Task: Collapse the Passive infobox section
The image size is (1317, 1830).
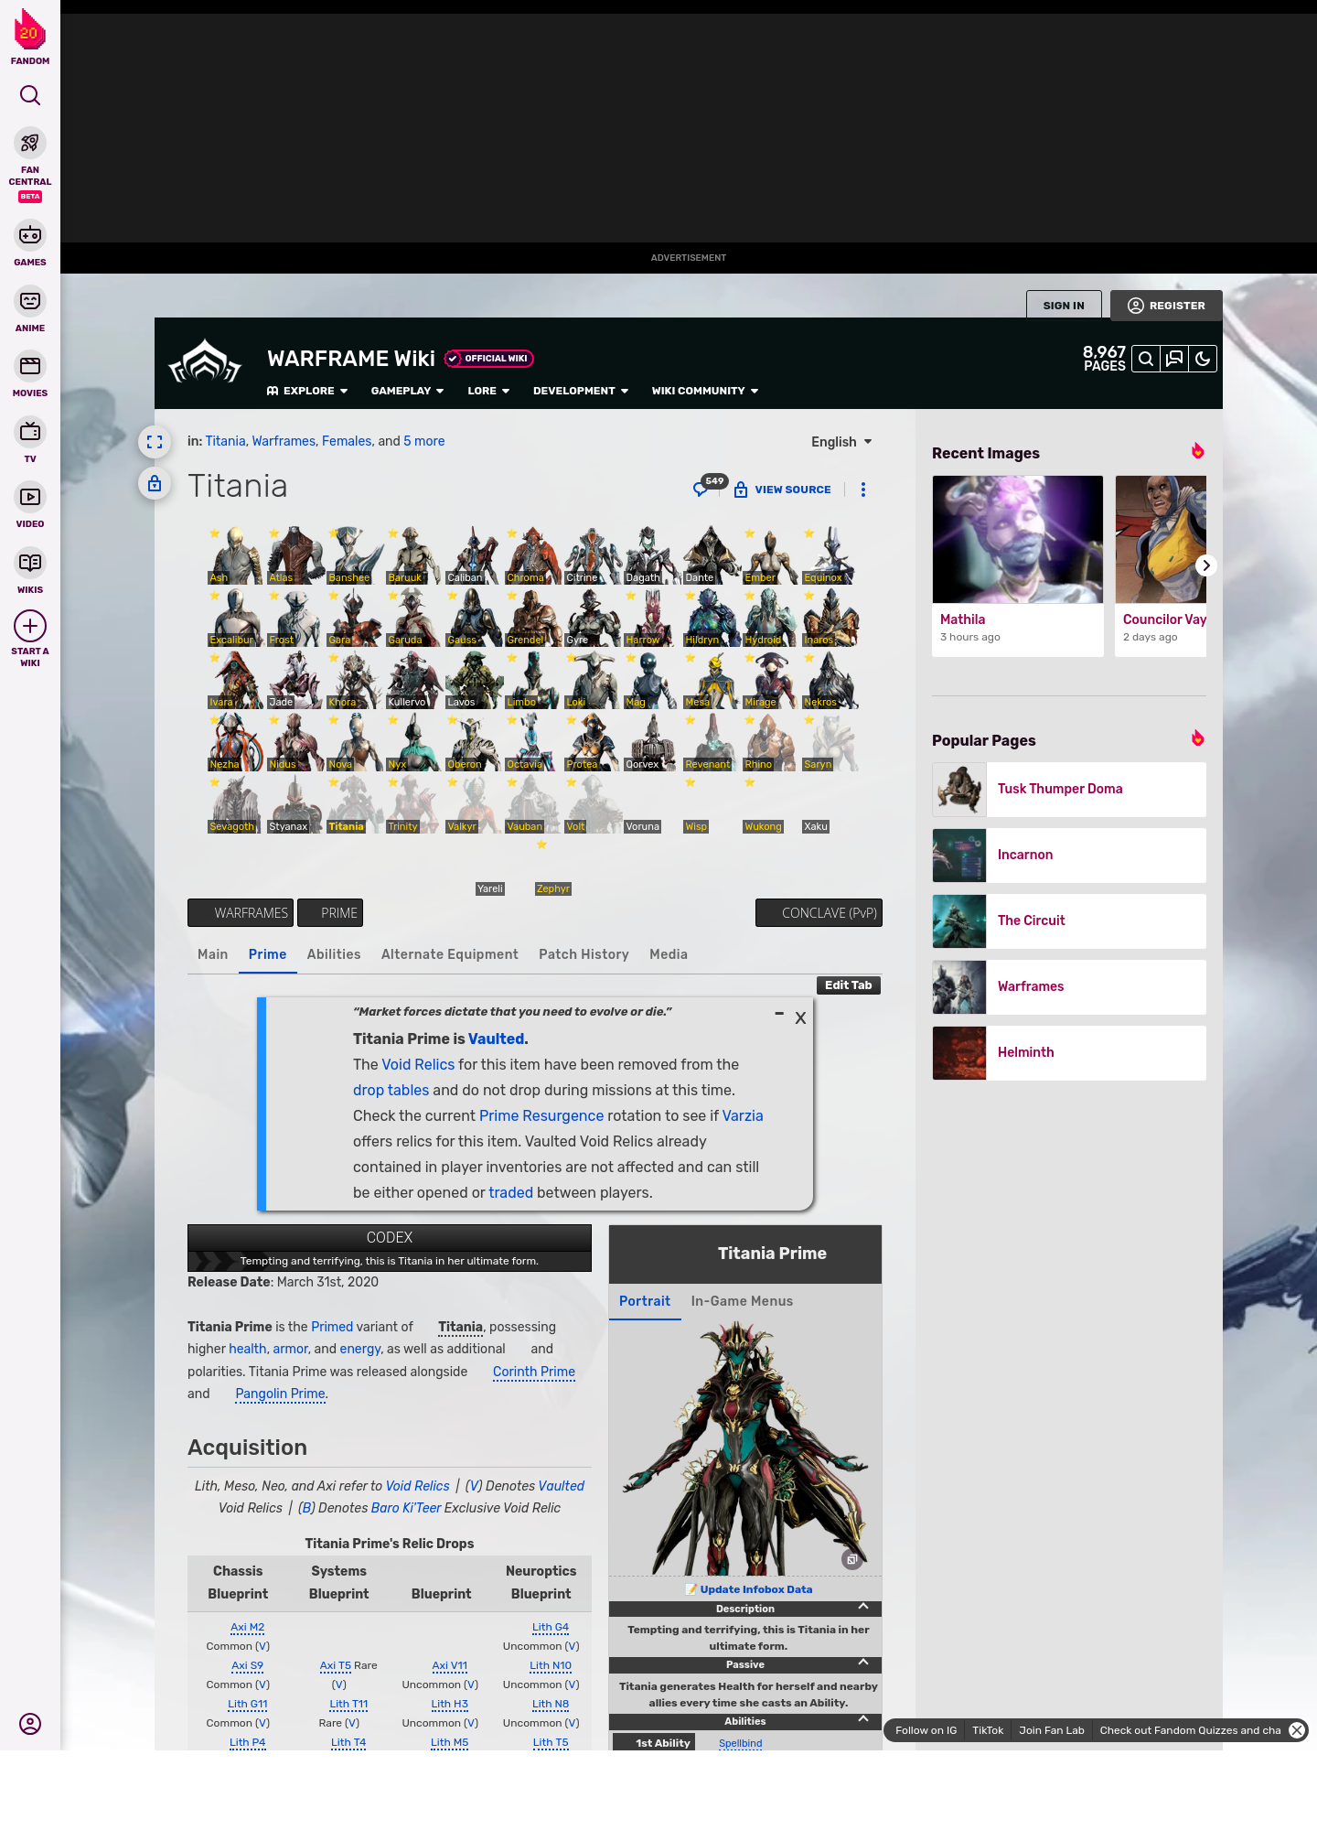Action: tap(863, 1663)
